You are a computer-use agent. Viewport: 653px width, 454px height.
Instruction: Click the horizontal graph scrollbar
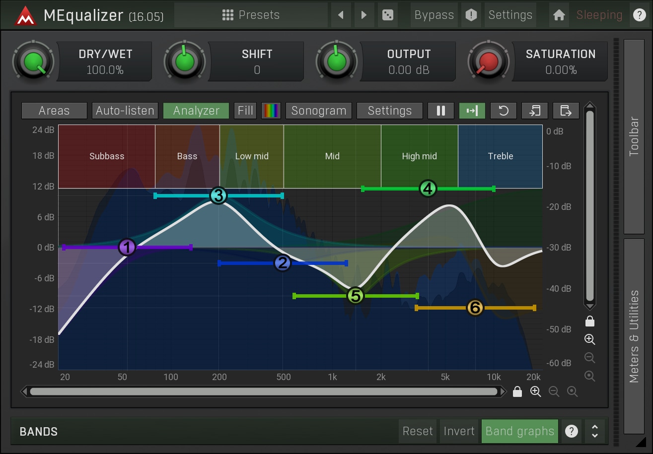point(264,392)
